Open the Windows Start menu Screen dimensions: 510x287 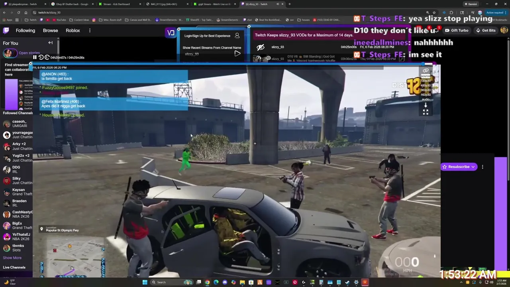[x=145, y=282]
